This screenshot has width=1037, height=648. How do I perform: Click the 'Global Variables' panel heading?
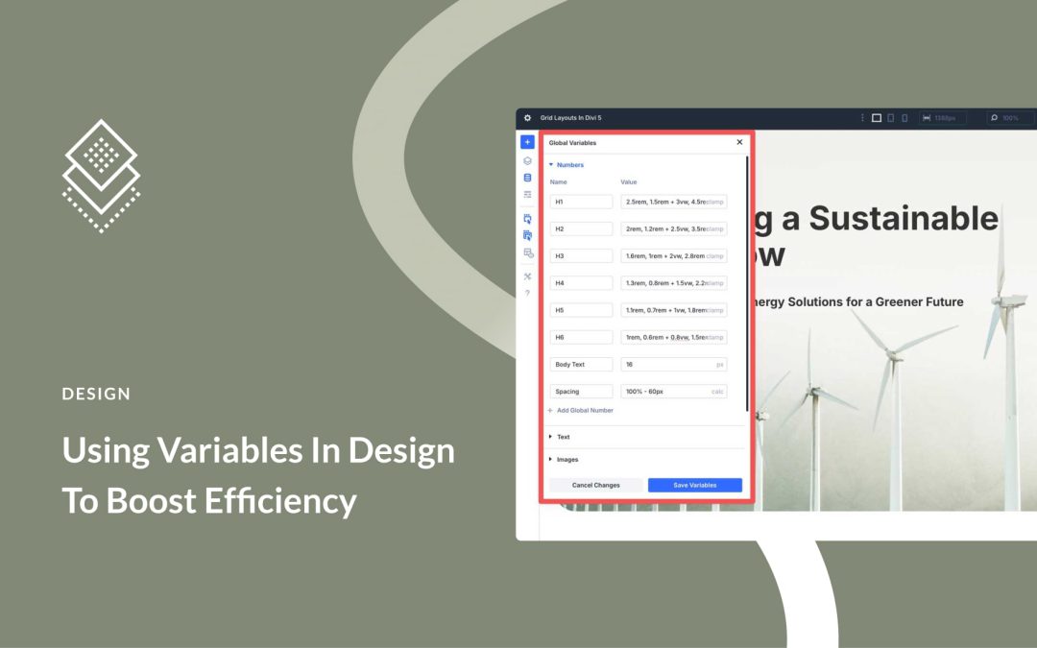click(572, 143)
